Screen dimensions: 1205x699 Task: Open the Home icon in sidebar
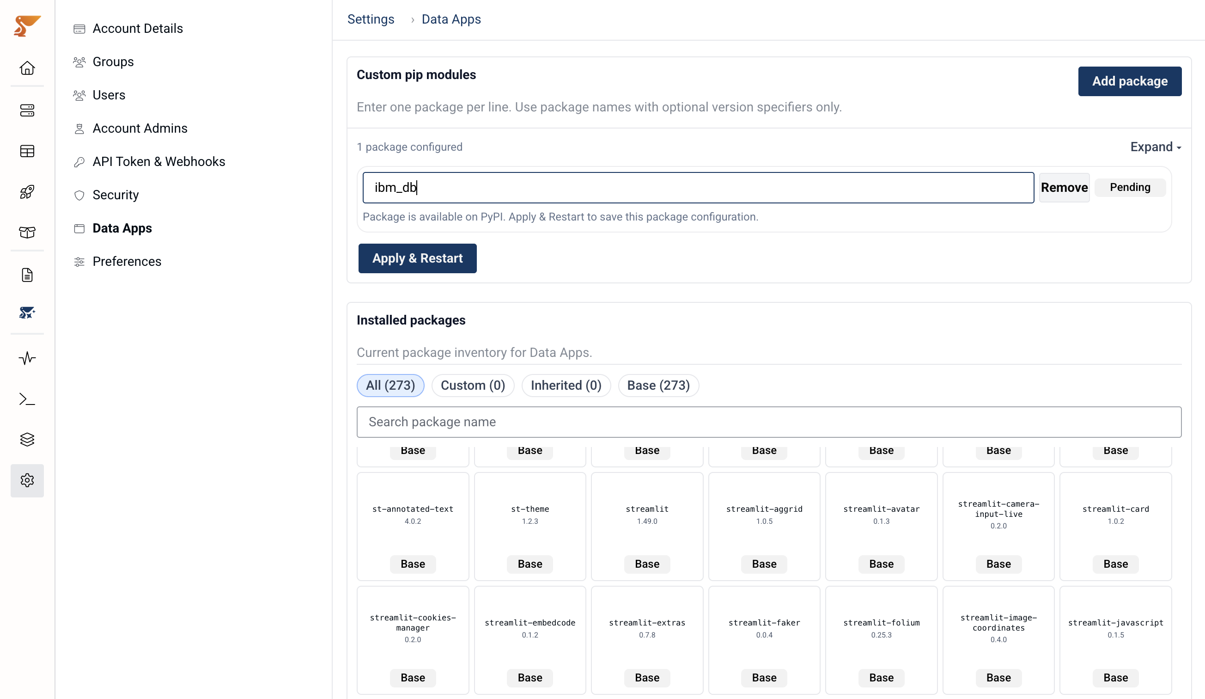point(27,68)
